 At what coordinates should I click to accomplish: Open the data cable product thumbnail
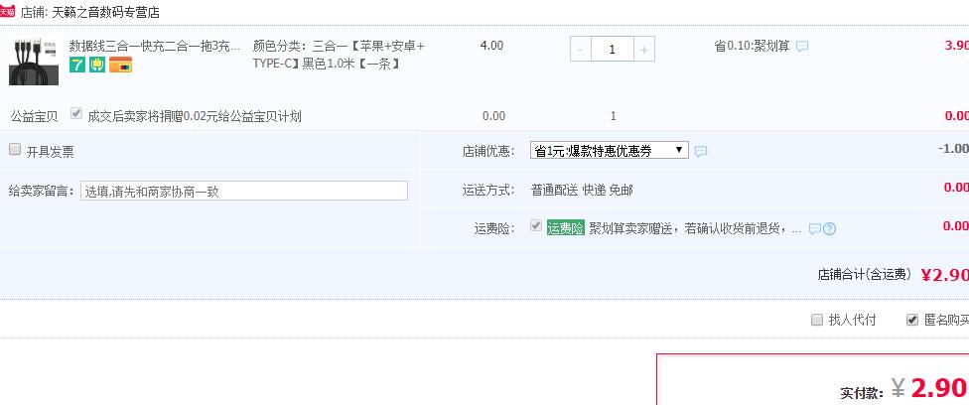click(34, 62)
